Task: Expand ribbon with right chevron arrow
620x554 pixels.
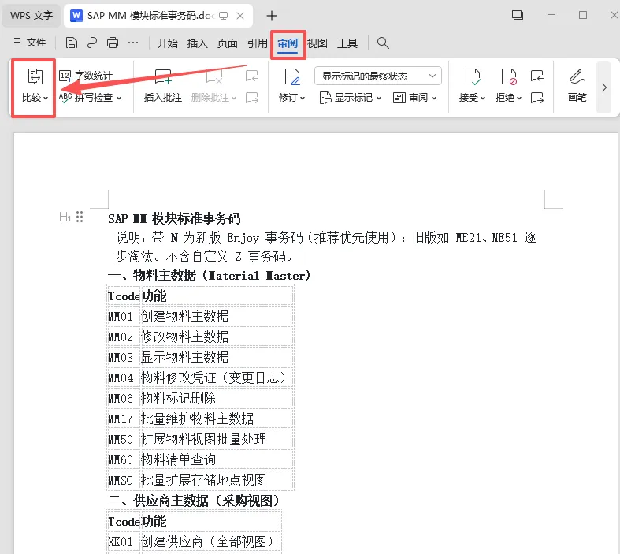Action: point(603,87)
